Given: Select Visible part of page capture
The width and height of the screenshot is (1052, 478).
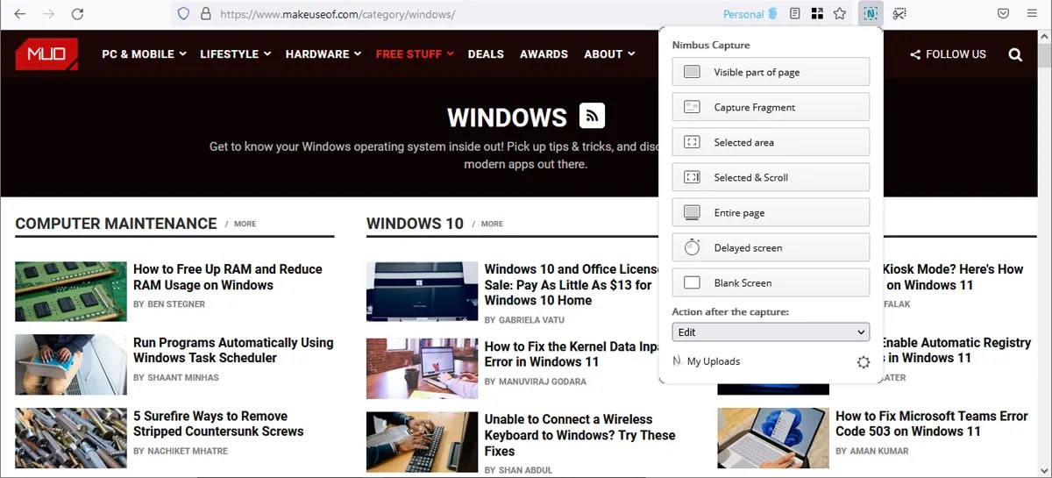Looking at the screenshot, I should pos(771,72).
